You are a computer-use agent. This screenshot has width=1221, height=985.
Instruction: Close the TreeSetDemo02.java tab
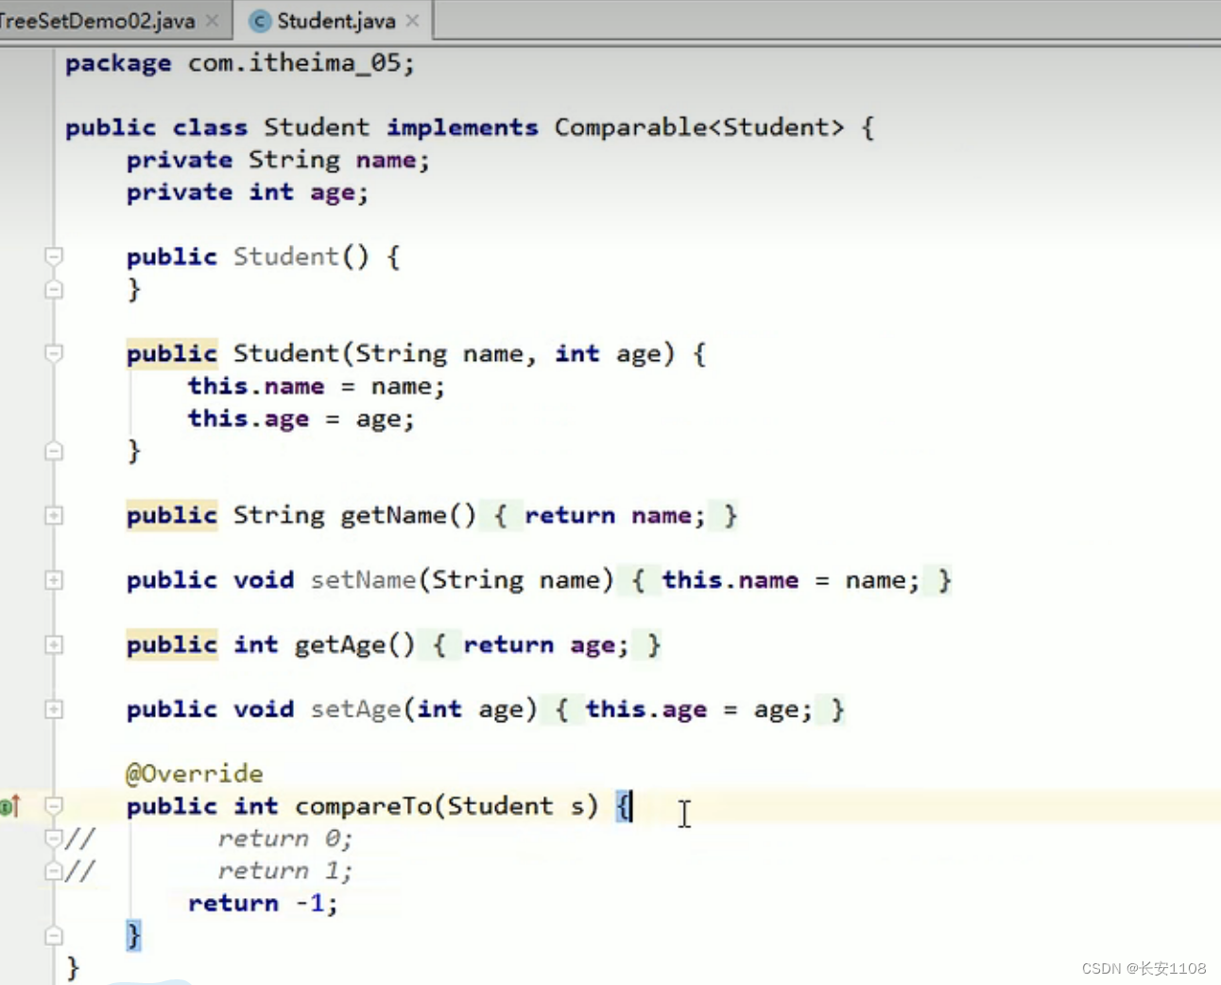(212, 20)
